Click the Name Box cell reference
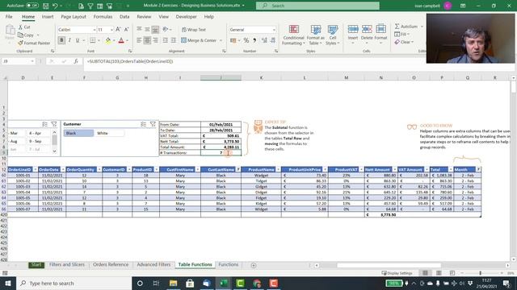Image resolution: width=517 pixels, height=290 pixels. pos(18,61)
